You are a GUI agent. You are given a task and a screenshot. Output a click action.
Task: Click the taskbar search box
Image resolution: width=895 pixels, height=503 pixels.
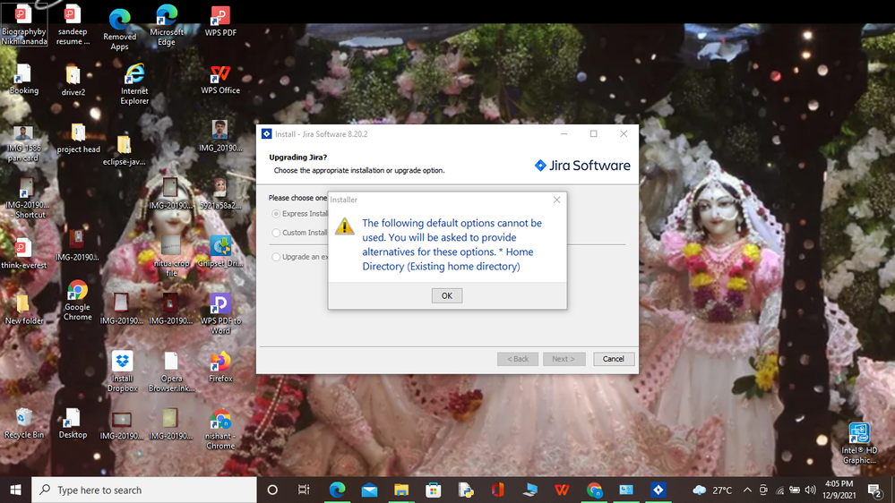tap(144, 490)
